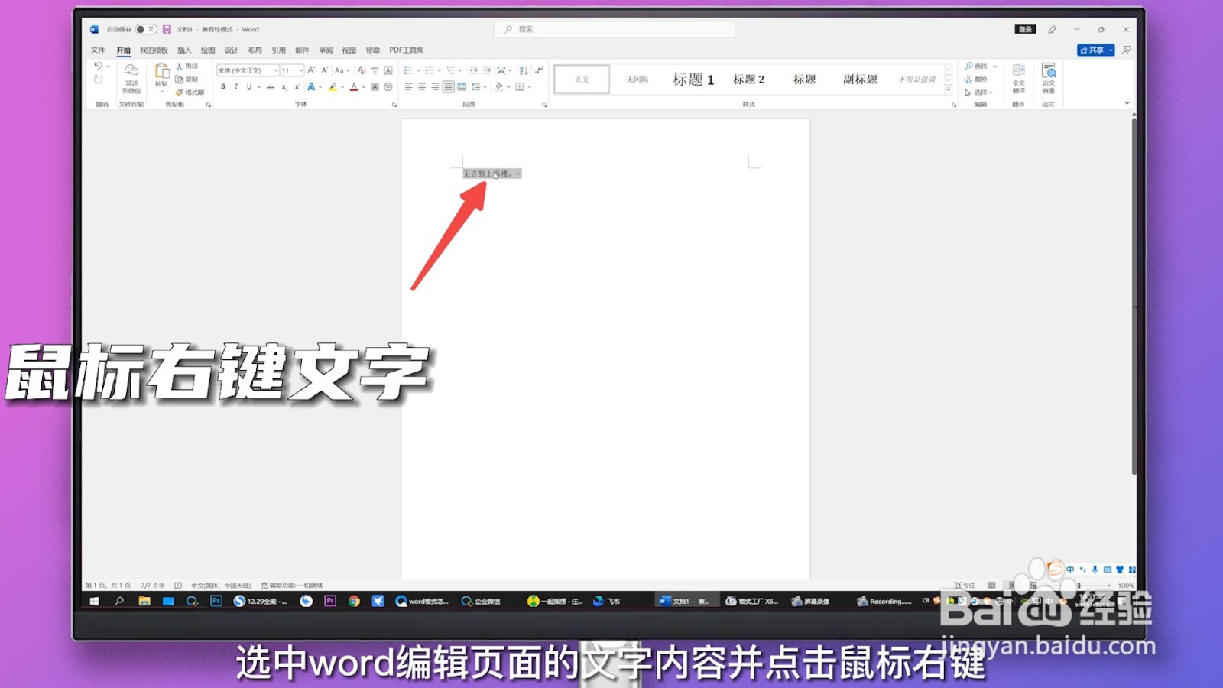Click the Increase Font Size icon
This screenshot has width=1223, height=688.
[311, 70]
